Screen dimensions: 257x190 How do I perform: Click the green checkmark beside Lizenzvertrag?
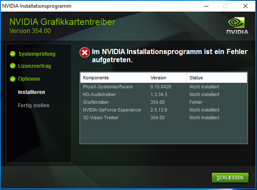(x=12, y=66)
